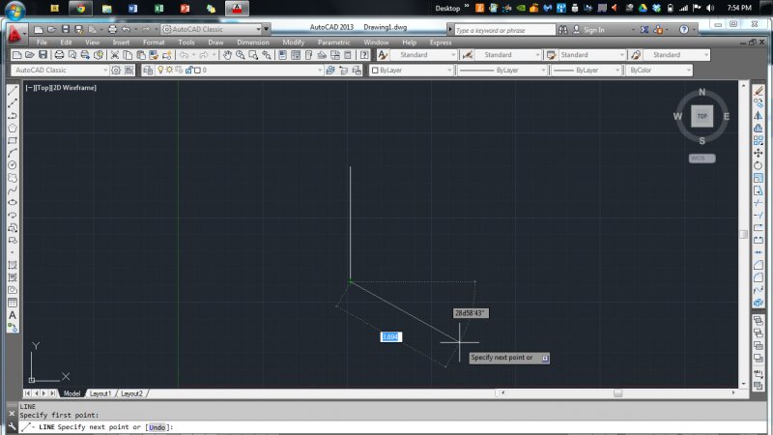Select the Hatch tool

tap(13, 265)
